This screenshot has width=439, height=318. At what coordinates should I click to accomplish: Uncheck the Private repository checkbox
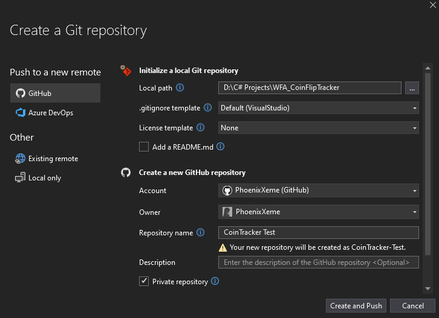pos(144,281)
